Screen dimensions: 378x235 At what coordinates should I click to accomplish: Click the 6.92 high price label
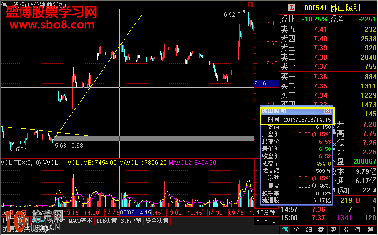click(x=229, y=15)
